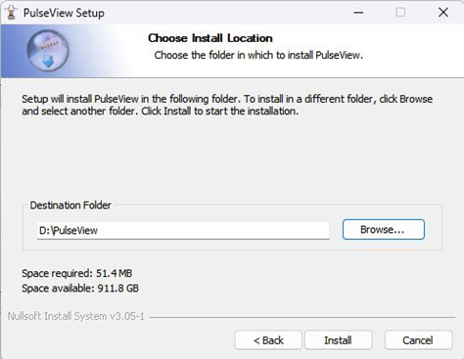Click the separator line beside the Nullsoft label

[x=302, y=317]
